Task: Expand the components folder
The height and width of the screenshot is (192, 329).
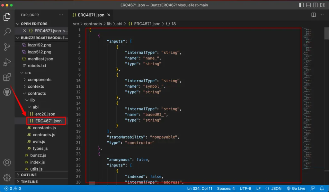Action: click(x=39, y=80)
